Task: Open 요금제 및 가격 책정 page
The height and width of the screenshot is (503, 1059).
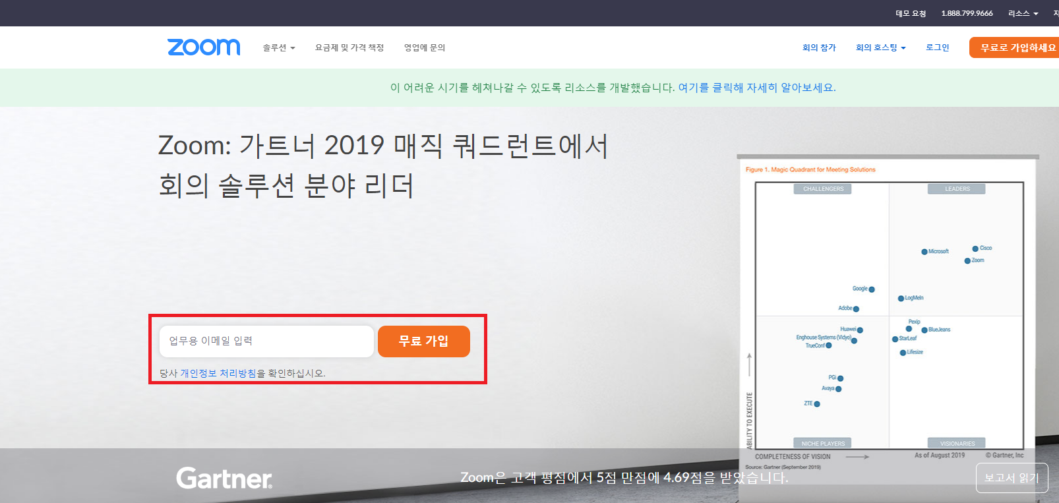Action: (x=349, y=47)
